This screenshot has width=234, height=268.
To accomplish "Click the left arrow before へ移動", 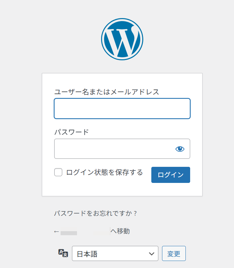I will pos(57,231).
